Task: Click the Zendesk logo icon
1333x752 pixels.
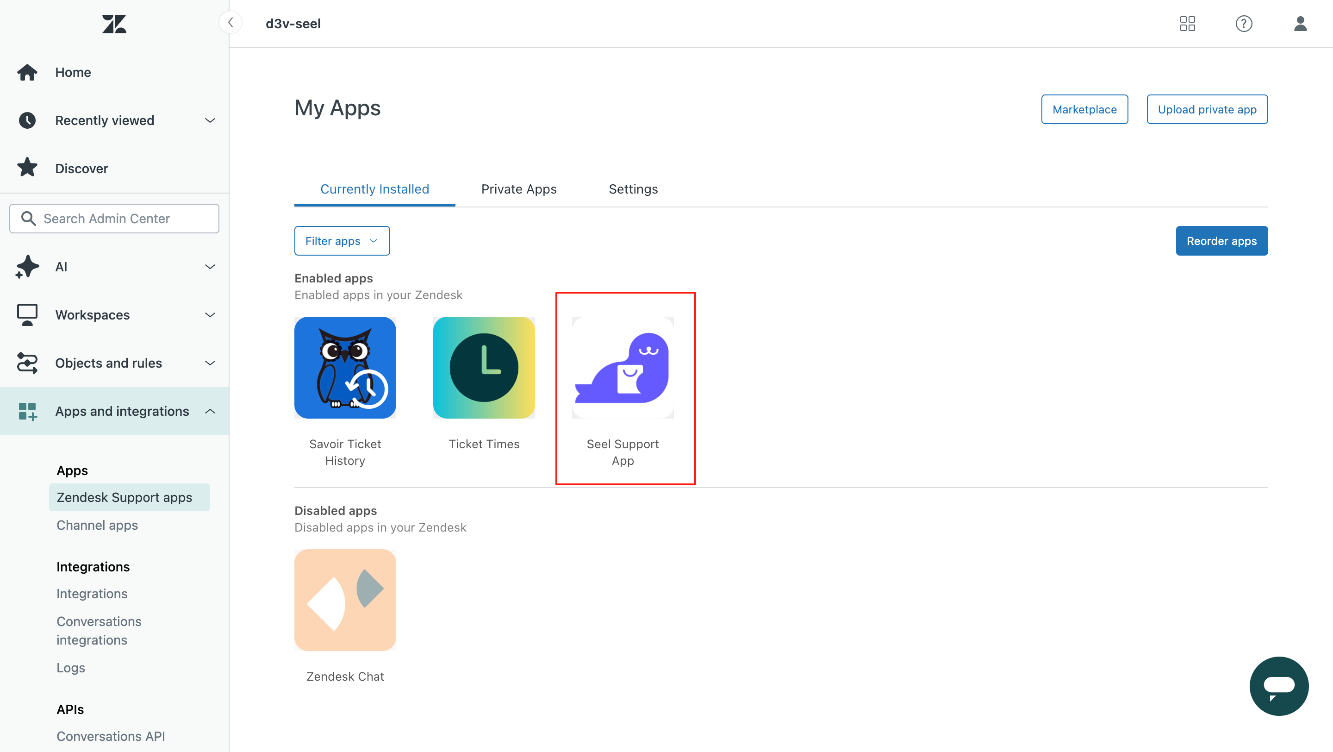Action: click(x=114, y=24)
